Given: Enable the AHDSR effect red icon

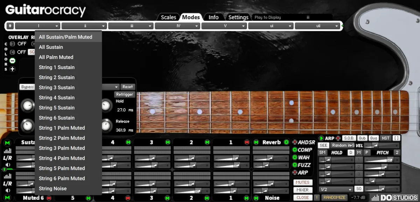Looking at the screenshot, I should pyautogui.click(x=295, y=142).
